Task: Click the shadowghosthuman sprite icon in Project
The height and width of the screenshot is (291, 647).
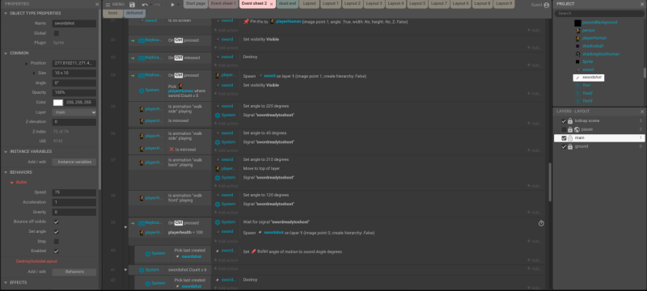Action: [x=577, y=54]
